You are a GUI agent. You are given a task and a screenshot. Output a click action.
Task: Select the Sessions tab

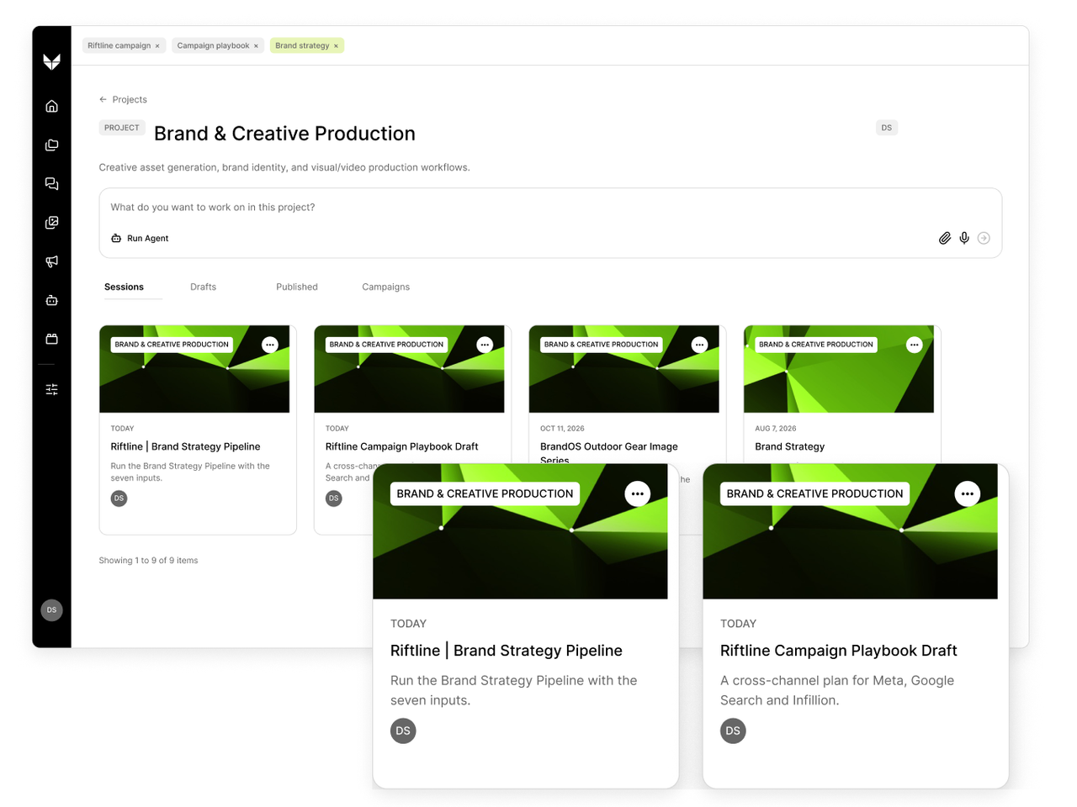click(x=124, y=287)
